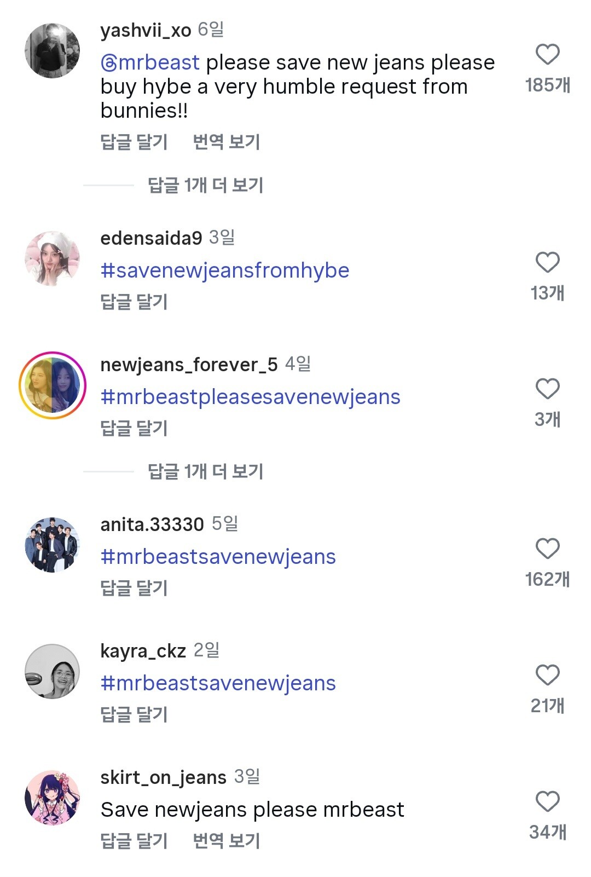
Task: Like kayra_ckz's comment
Action: coord(547,675)
